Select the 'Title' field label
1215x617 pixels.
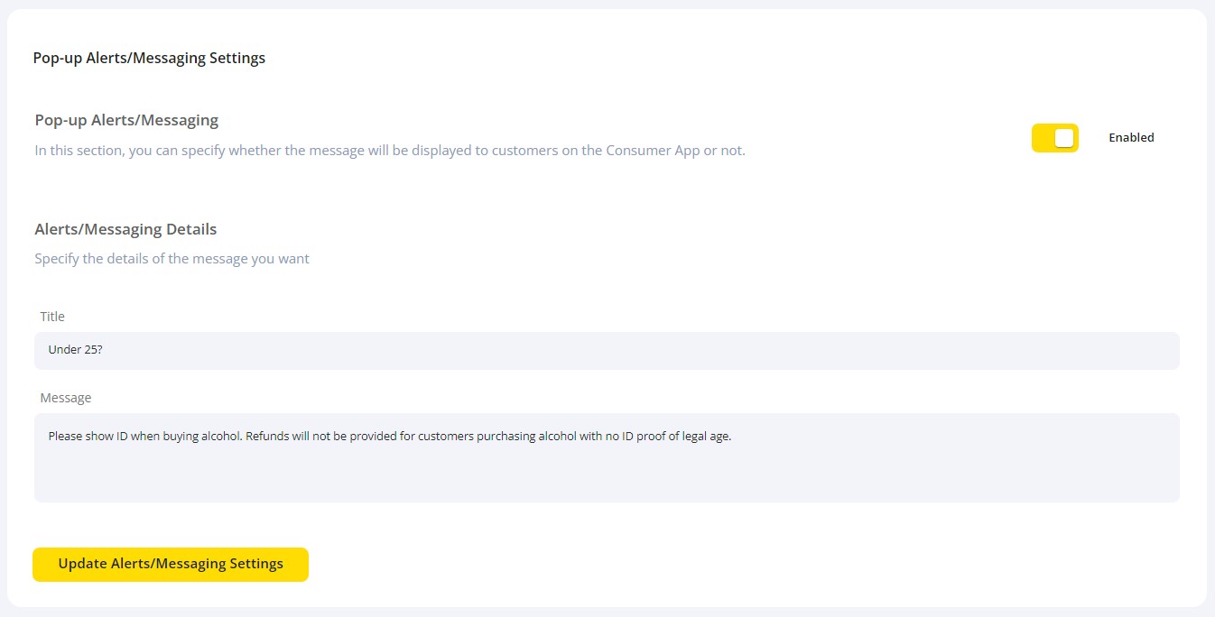click(x=51, y=316)
